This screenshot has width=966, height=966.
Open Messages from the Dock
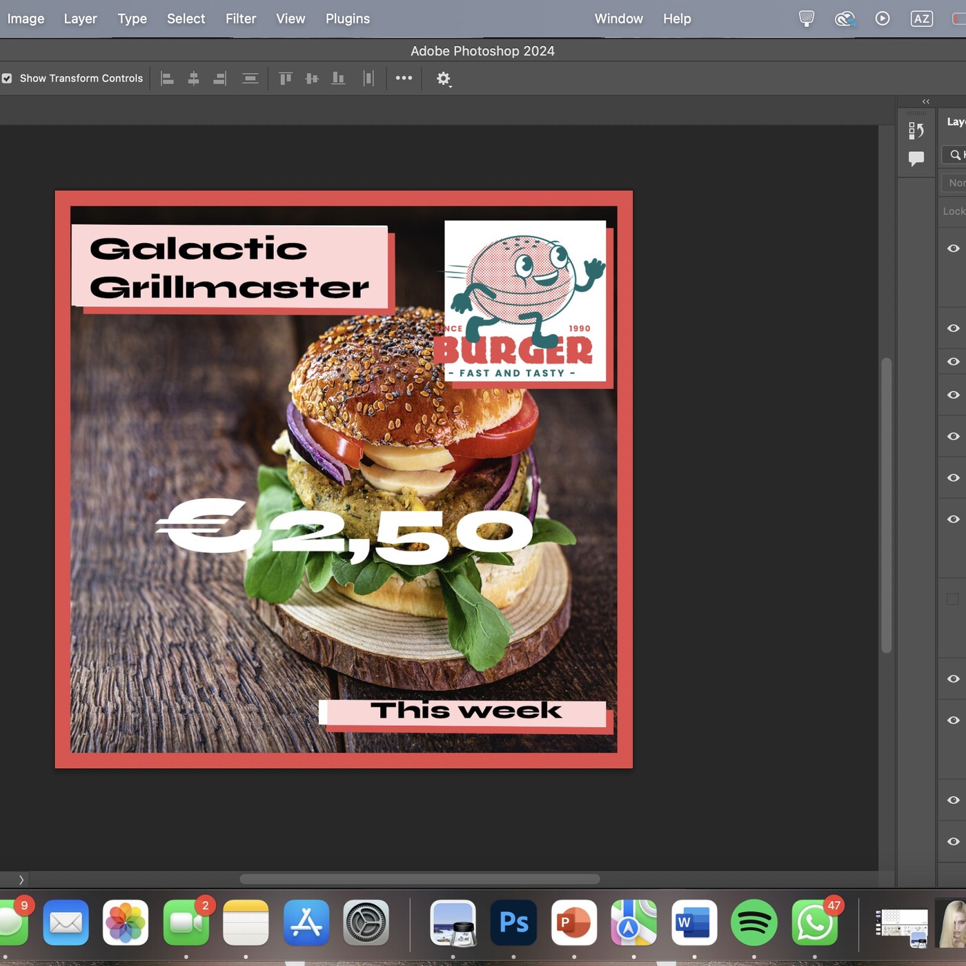click(x=12, y=923)
